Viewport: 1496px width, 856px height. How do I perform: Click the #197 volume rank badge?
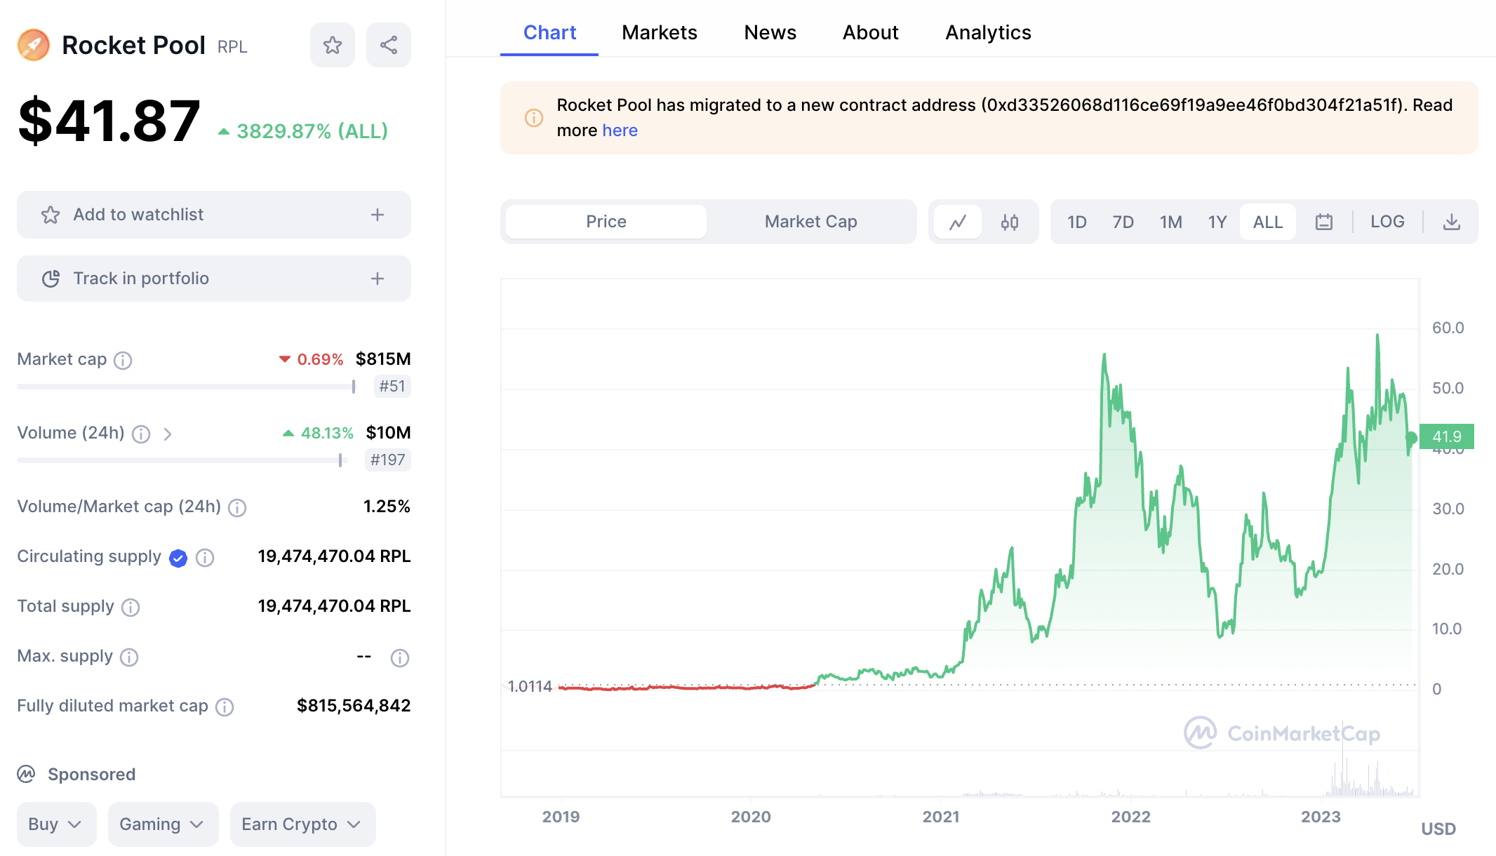(x=388, y=460)
